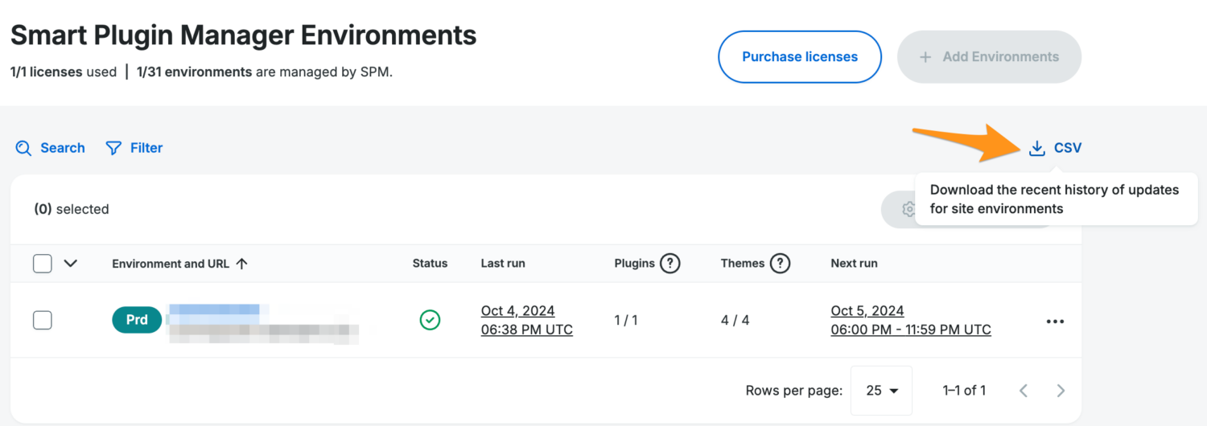Click the Purchase licenses button

point(800,57)
